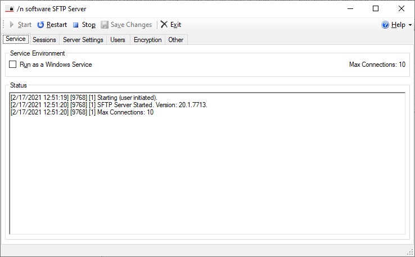Click the Restart circular arrow icon
415x257 pixels.
[x=40, y=25]
